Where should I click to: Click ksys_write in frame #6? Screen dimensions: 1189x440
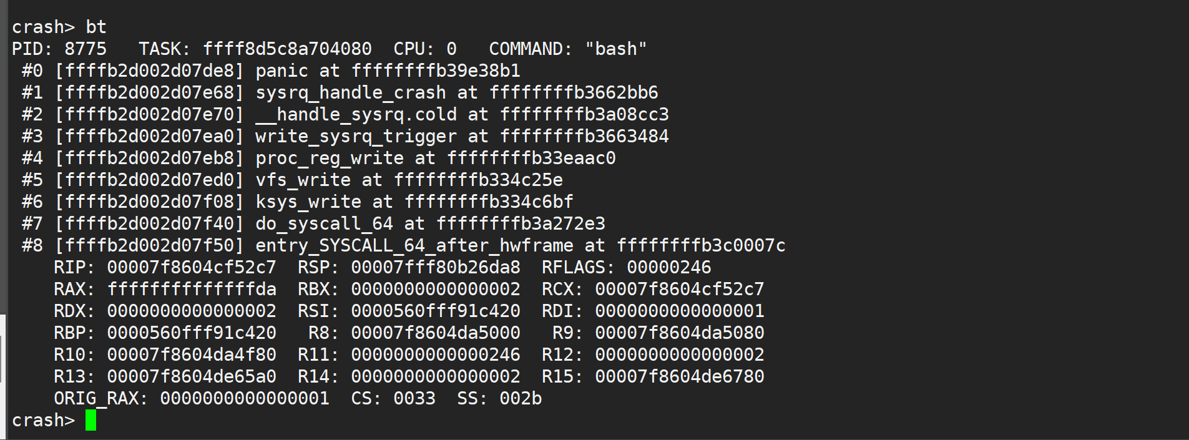[308, 202]
